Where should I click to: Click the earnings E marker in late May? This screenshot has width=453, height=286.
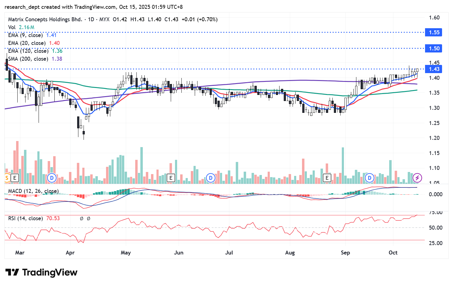click(x=171, y=178)
